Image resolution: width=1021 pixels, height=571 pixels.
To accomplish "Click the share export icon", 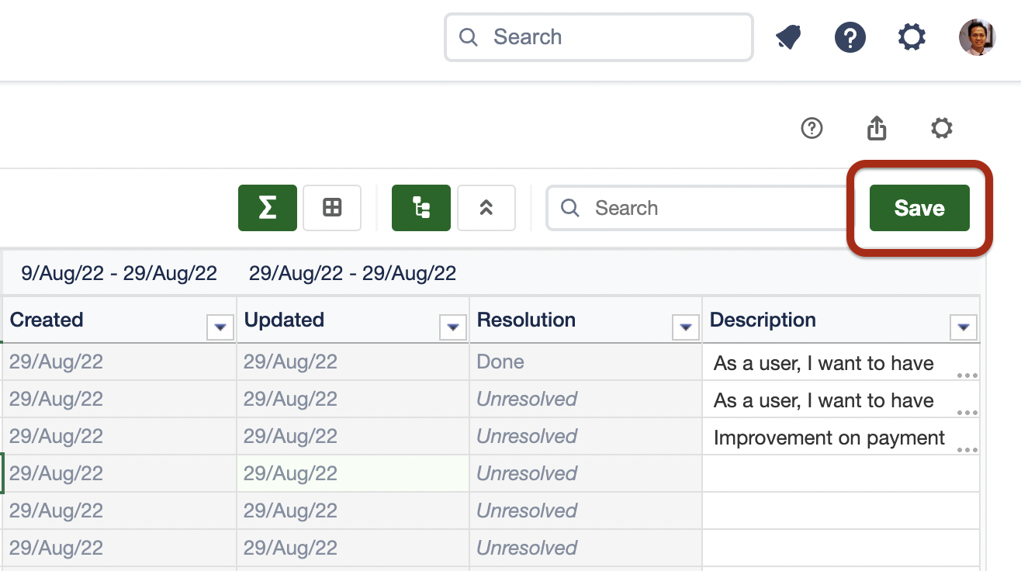I will 877,128.
